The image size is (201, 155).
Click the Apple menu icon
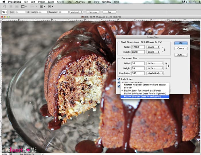(x=4, y=2)
